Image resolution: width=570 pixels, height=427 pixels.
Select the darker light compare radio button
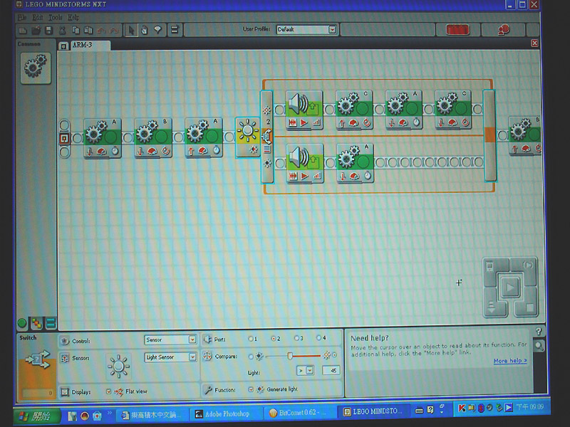pos(251,357)
